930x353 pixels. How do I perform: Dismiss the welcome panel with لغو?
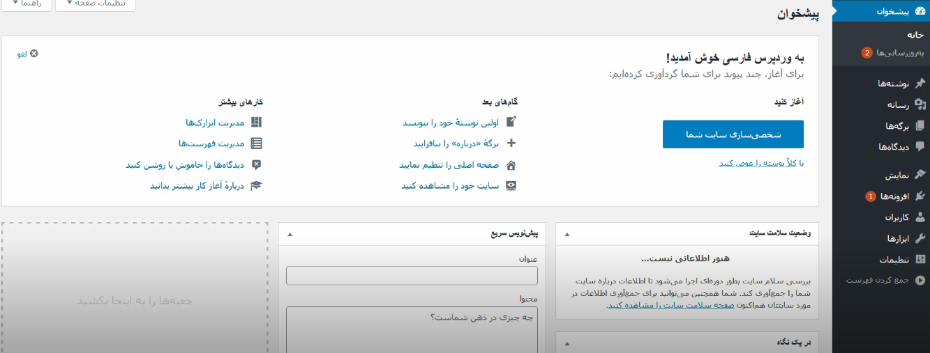[x=28, y=54]
